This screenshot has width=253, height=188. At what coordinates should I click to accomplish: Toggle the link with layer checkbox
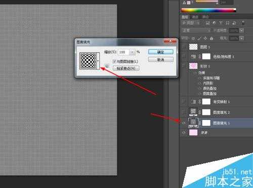tap(114, 61)
